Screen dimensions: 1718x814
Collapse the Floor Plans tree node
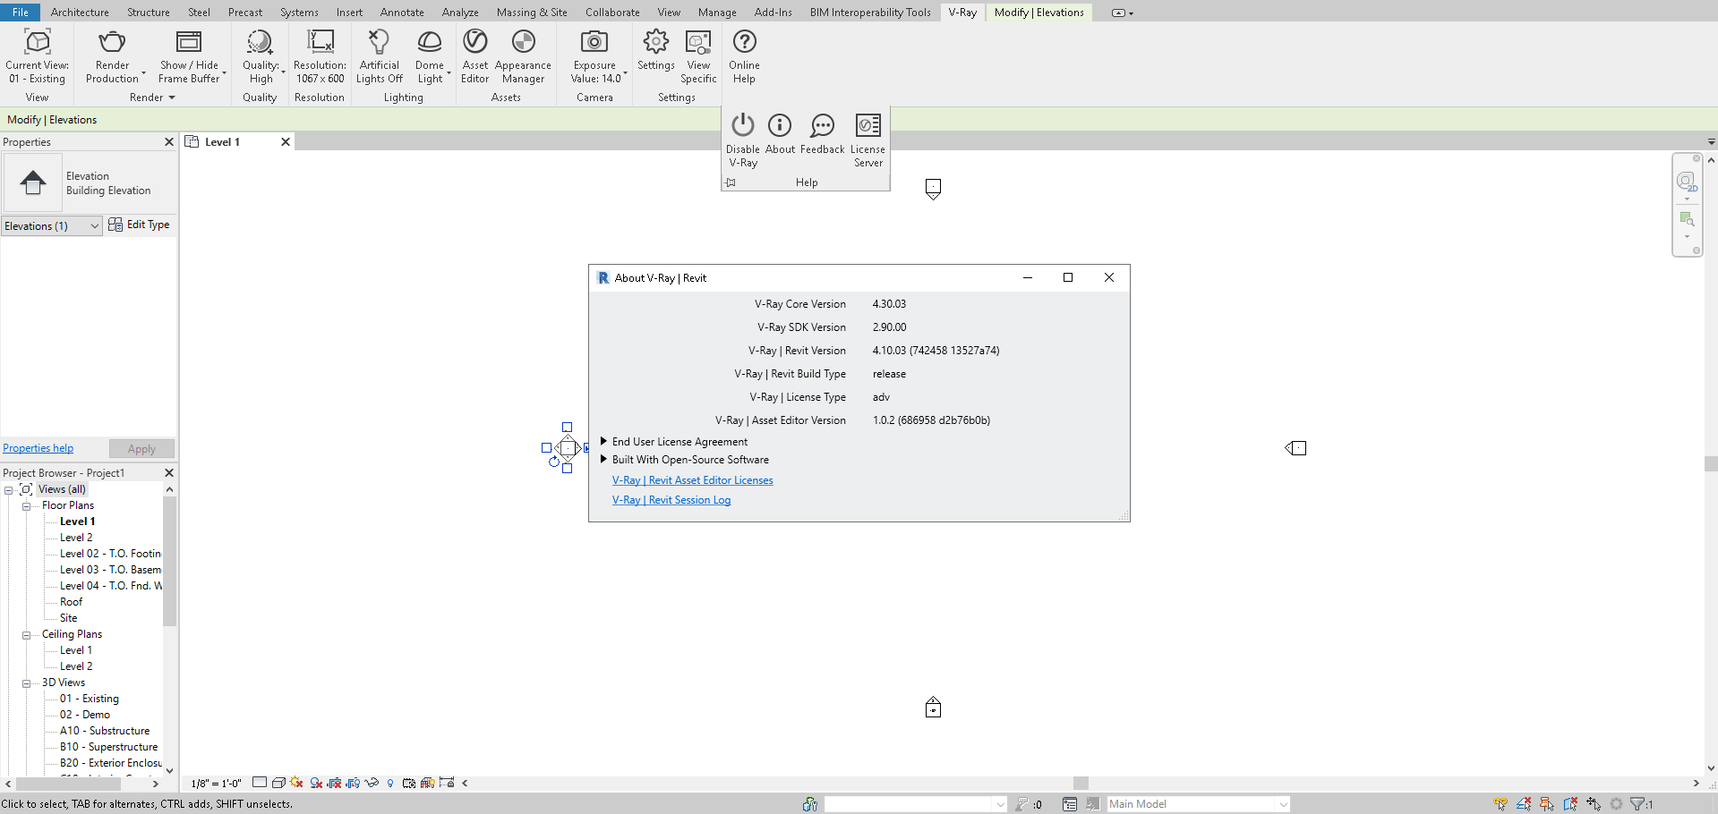point(27,505)
